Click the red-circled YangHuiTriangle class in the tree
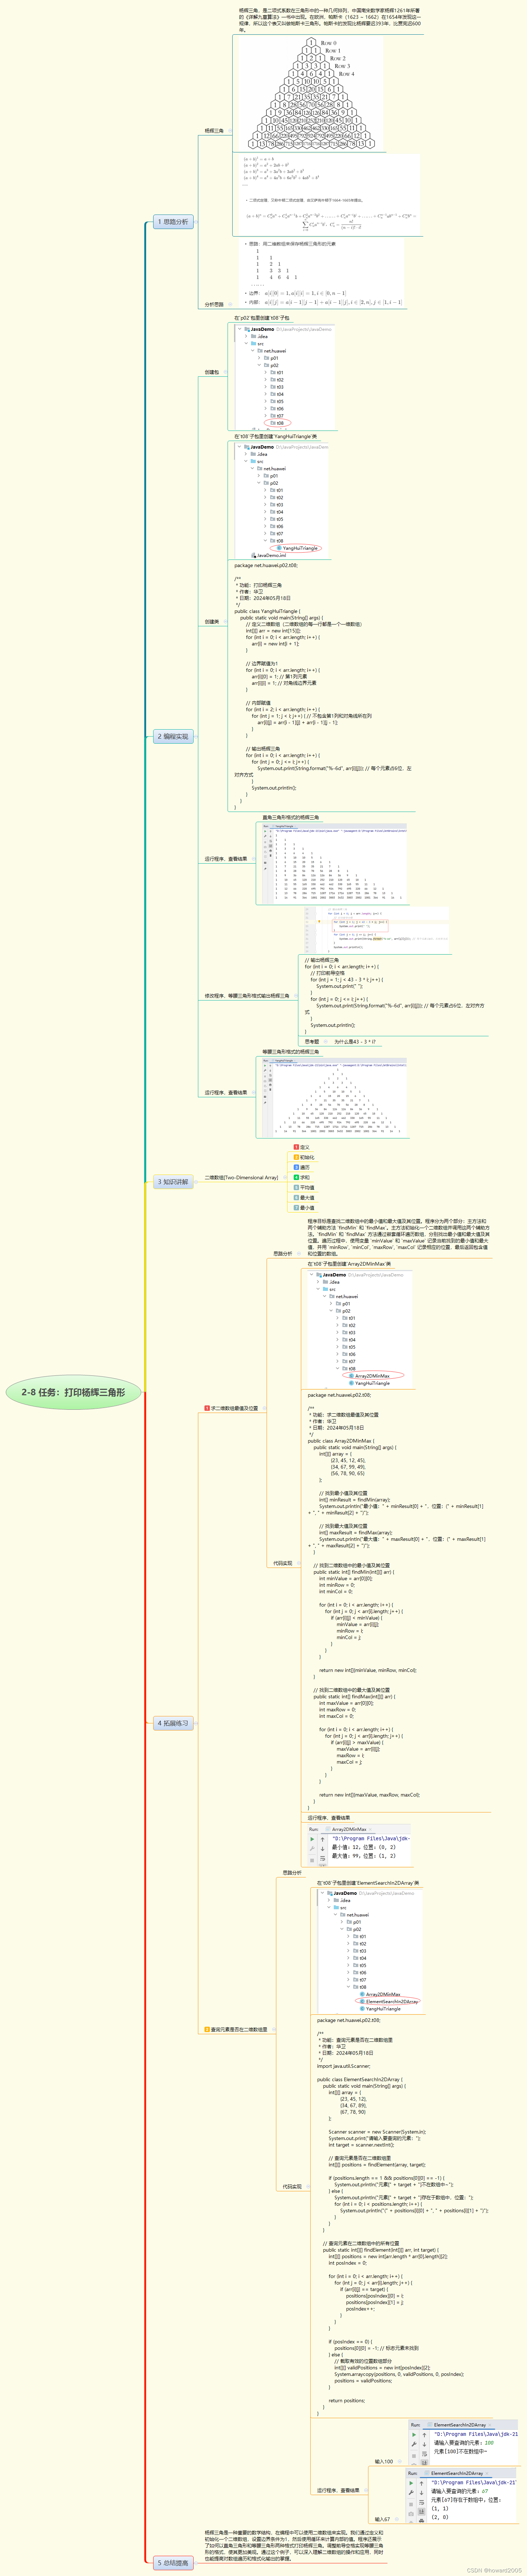Screen dimensions: 527x2576 [296, 548]
